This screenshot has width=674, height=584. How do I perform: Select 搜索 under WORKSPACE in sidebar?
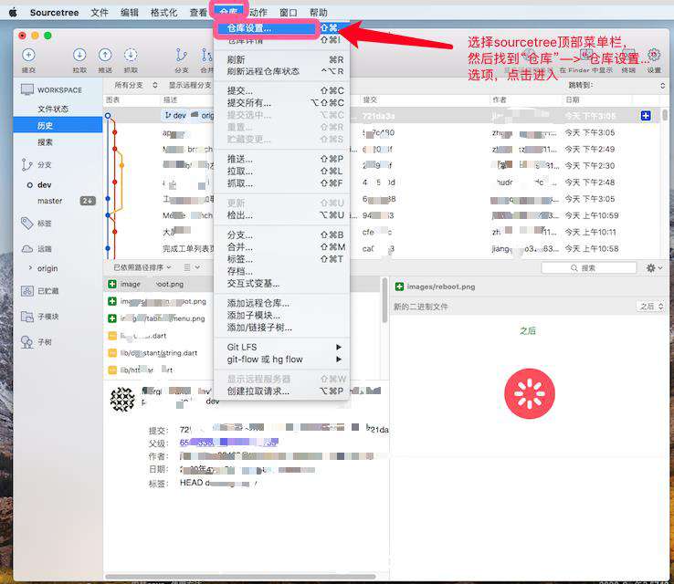[58, 142]
